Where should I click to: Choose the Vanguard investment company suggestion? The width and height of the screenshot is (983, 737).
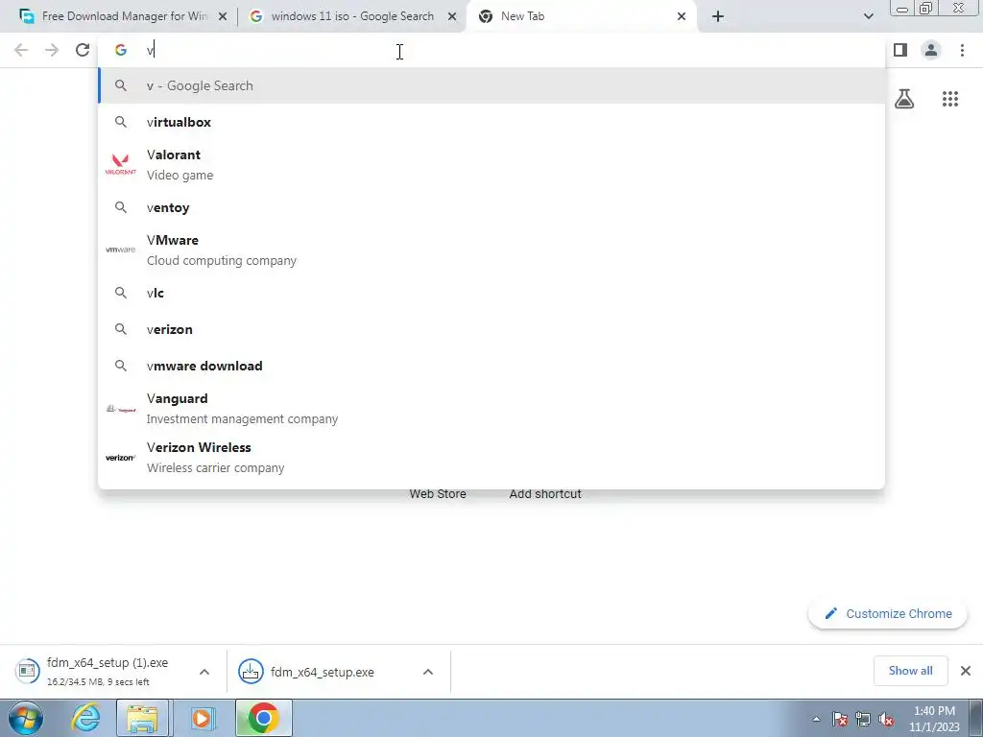tap(491, 409)
